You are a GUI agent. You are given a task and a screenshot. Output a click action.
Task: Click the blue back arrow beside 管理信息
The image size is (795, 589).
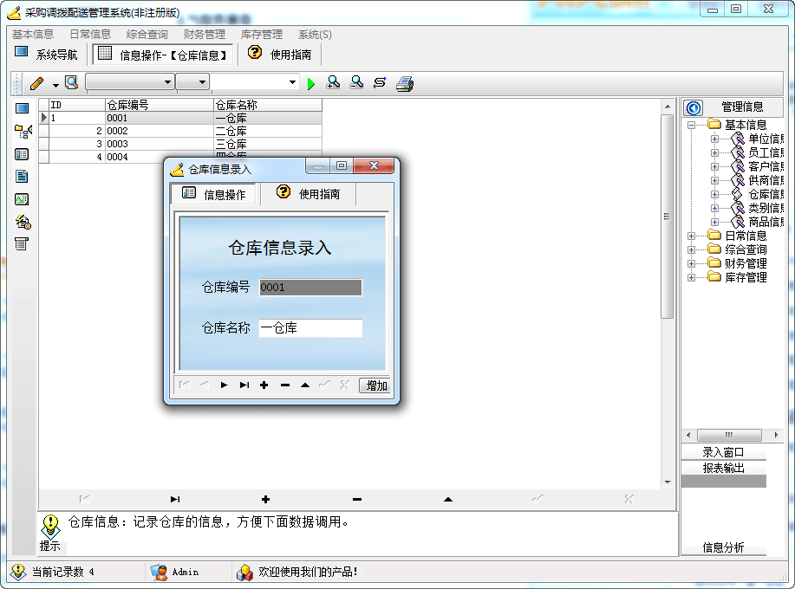694,107
